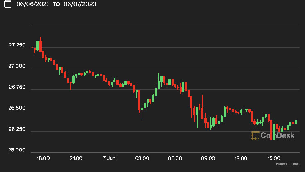
Task: Click the 26 500 price axis label
Action: click(17, 108)
